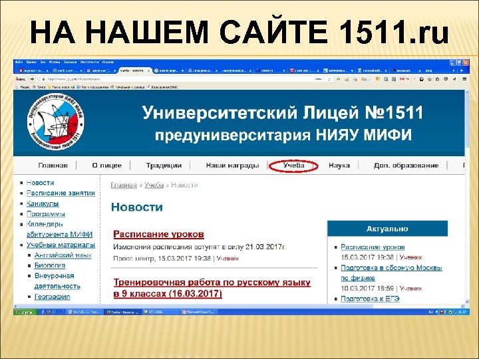The width and height of the screenshot is (479, 359).
Task: Open the О лицее navigation item
Action: 106,166
